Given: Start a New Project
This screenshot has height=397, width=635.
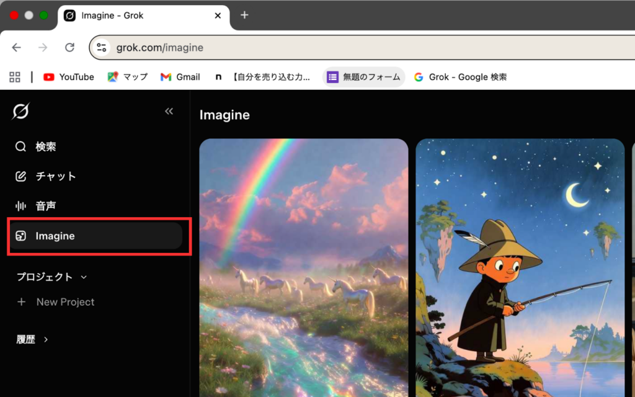Looking at the screenshot, I should tap(65, 302).
